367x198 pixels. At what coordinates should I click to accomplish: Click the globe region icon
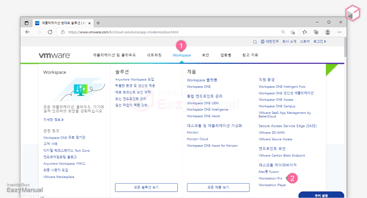click(x=263, y=41)
